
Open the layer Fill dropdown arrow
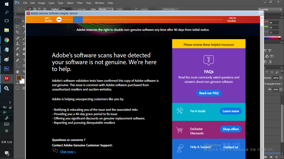281,90
